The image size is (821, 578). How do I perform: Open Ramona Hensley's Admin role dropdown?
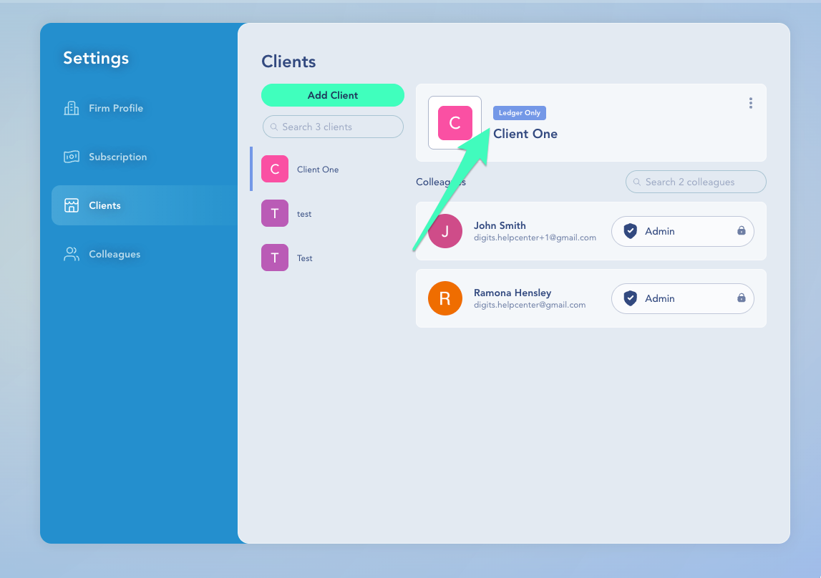pyautogui.click(x=682, y=298)
